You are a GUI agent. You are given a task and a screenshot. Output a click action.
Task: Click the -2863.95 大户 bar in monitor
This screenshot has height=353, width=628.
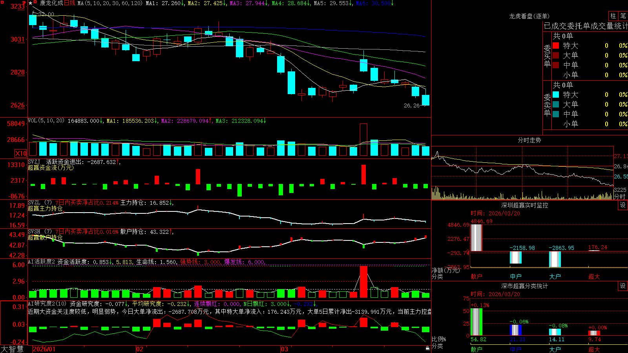click(x=555, y=259)
